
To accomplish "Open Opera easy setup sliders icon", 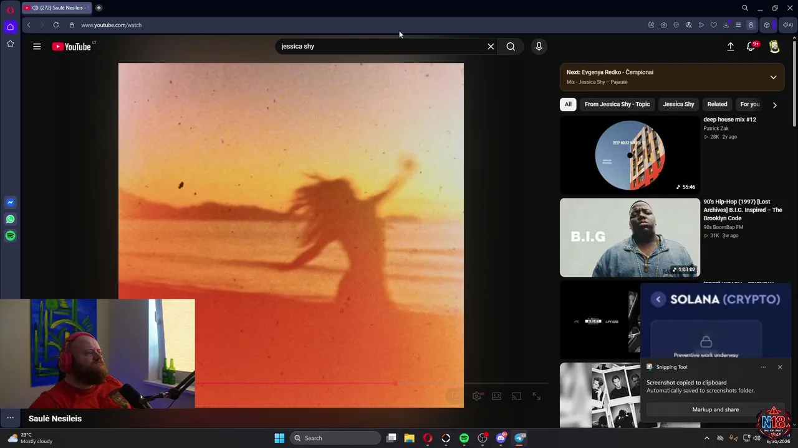I will tap(738, 25).
